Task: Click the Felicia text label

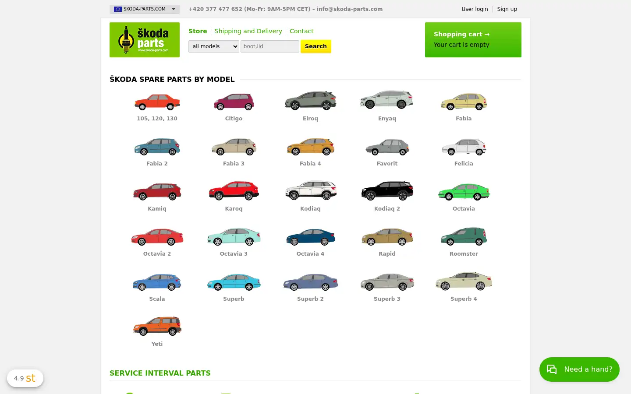Action: click(x=464, y=164)
